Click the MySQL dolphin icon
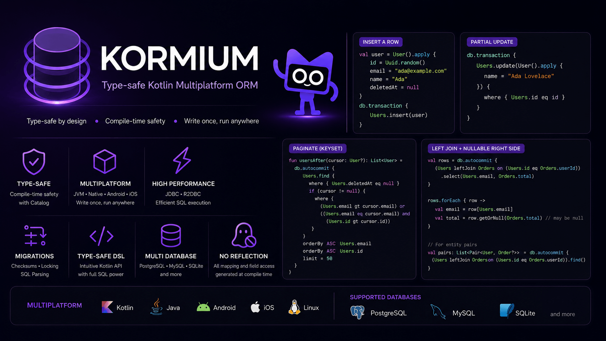The image size is (606, 341). coord(438,312)
